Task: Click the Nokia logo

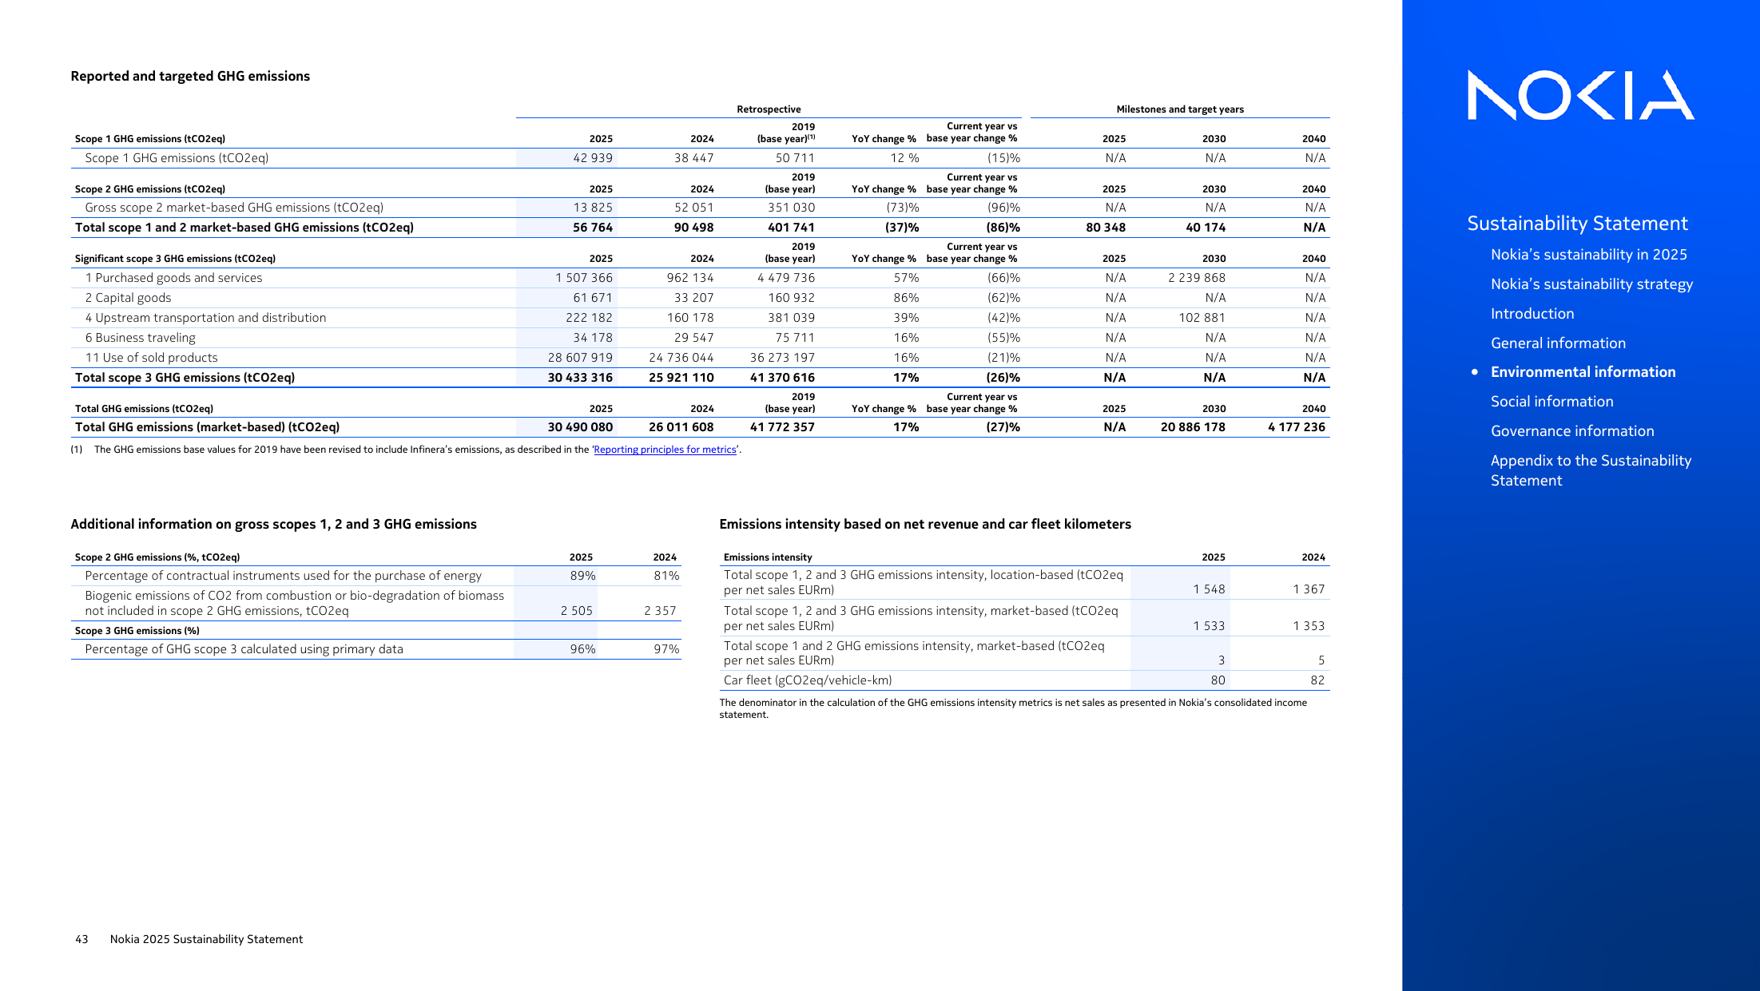Action: pos(1580,95)
